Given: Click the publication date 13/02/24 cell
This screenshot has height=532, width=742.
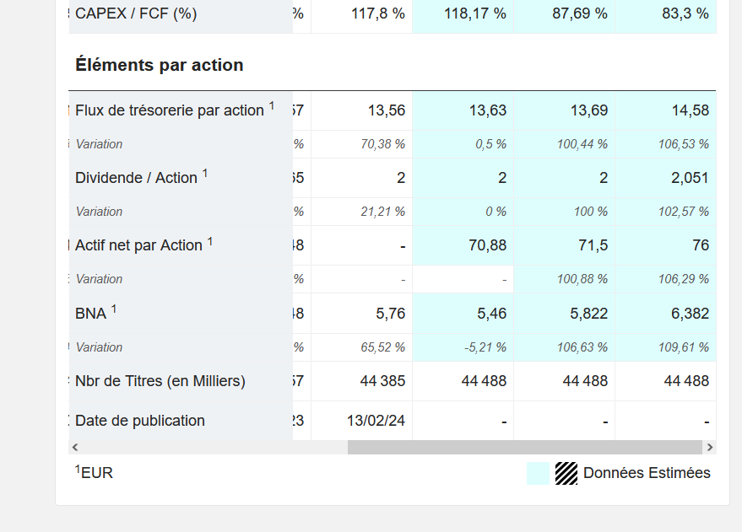Looking at the screenshot, I should [376, 421].
